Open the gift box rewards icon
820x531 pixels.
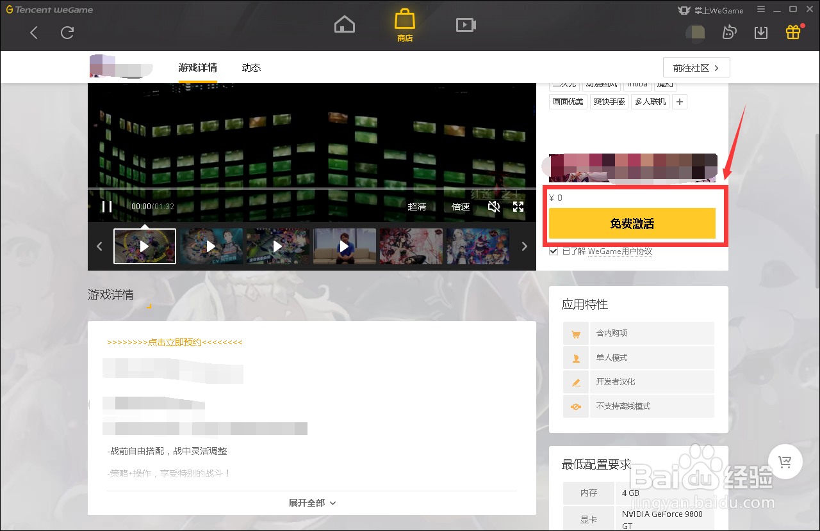[793, 32]
